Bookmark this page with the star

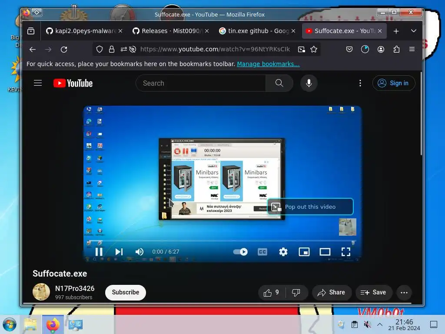314,50
